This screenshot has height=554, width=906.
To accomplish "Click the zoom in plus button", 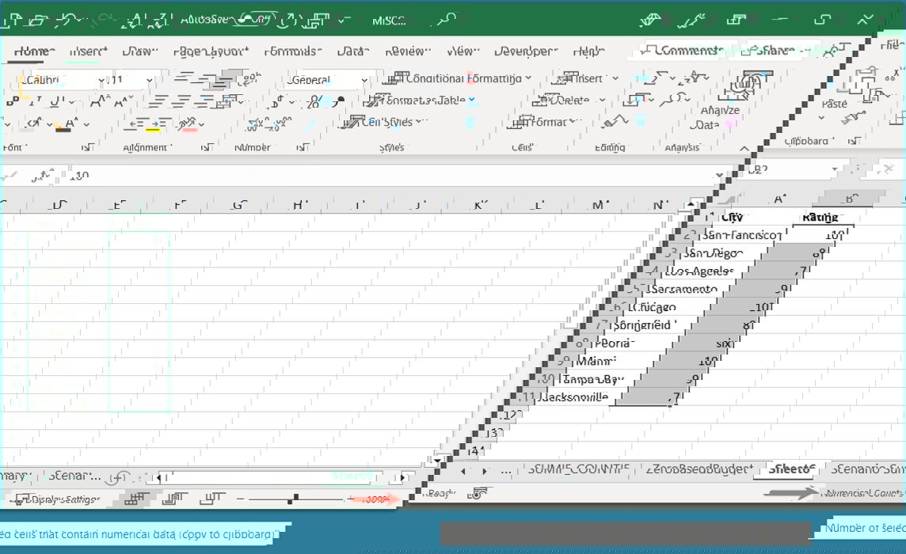I will click(351, 499).
